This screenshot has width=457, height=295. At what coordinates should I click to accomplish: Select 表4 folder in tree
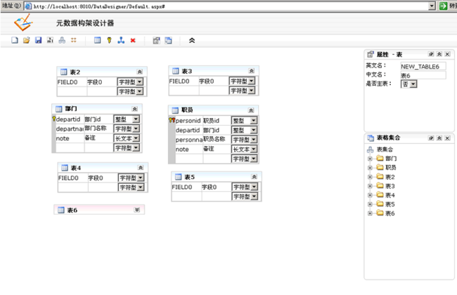pos(385,195)
